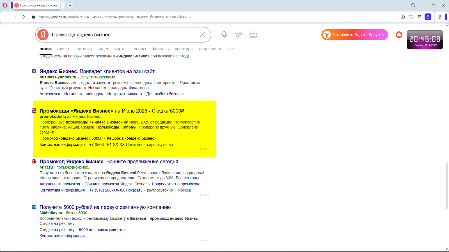Open 'Не тратит лишнего' sitelink
This screenshot has width=449, height=252.
[125, 94]
